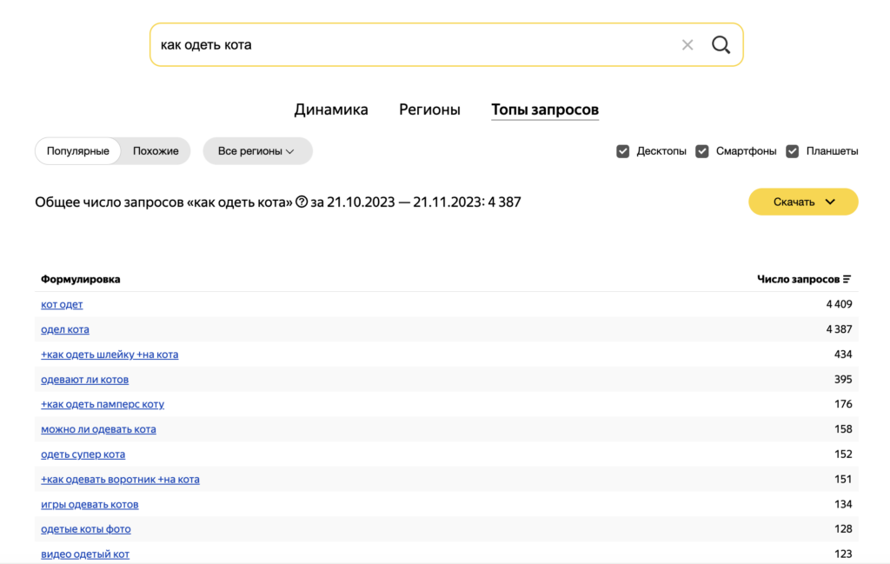Follow the одевают ли котов link
This screenshot has height=564, width=890.
84,380
